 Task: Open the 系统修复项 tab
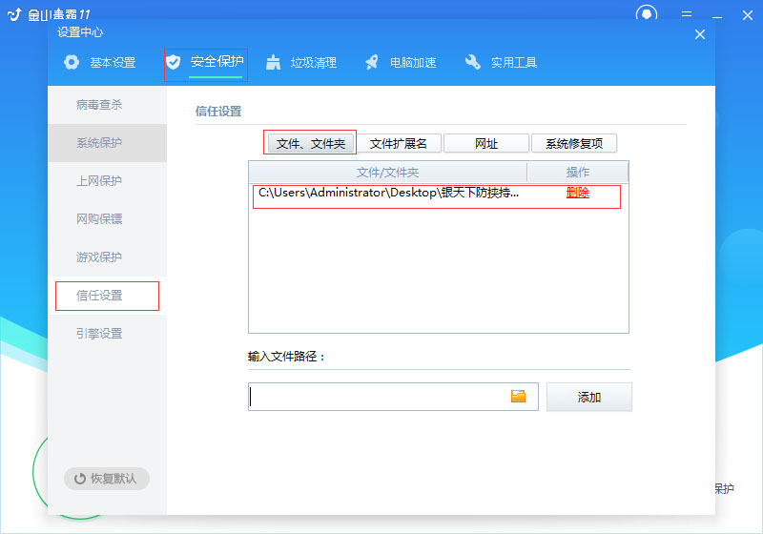click(x=574, y=143)
